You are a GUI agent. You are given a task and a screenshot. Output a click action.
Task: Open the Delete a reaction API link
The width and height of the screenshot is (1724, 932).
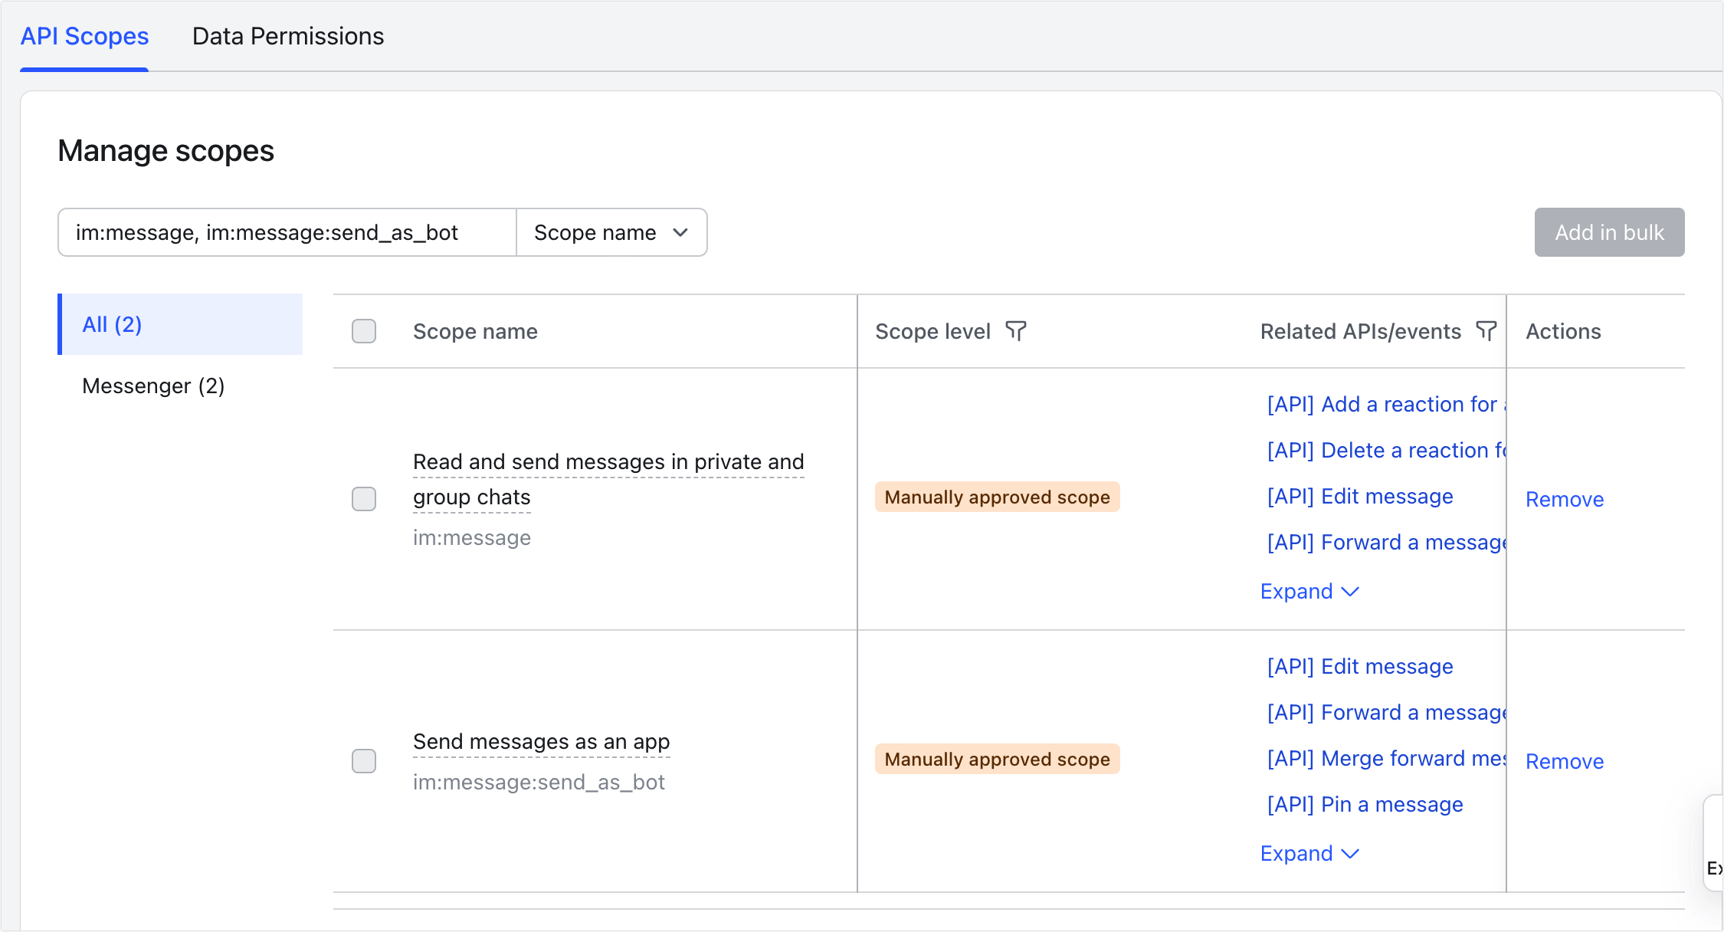tap(1386, 450)
